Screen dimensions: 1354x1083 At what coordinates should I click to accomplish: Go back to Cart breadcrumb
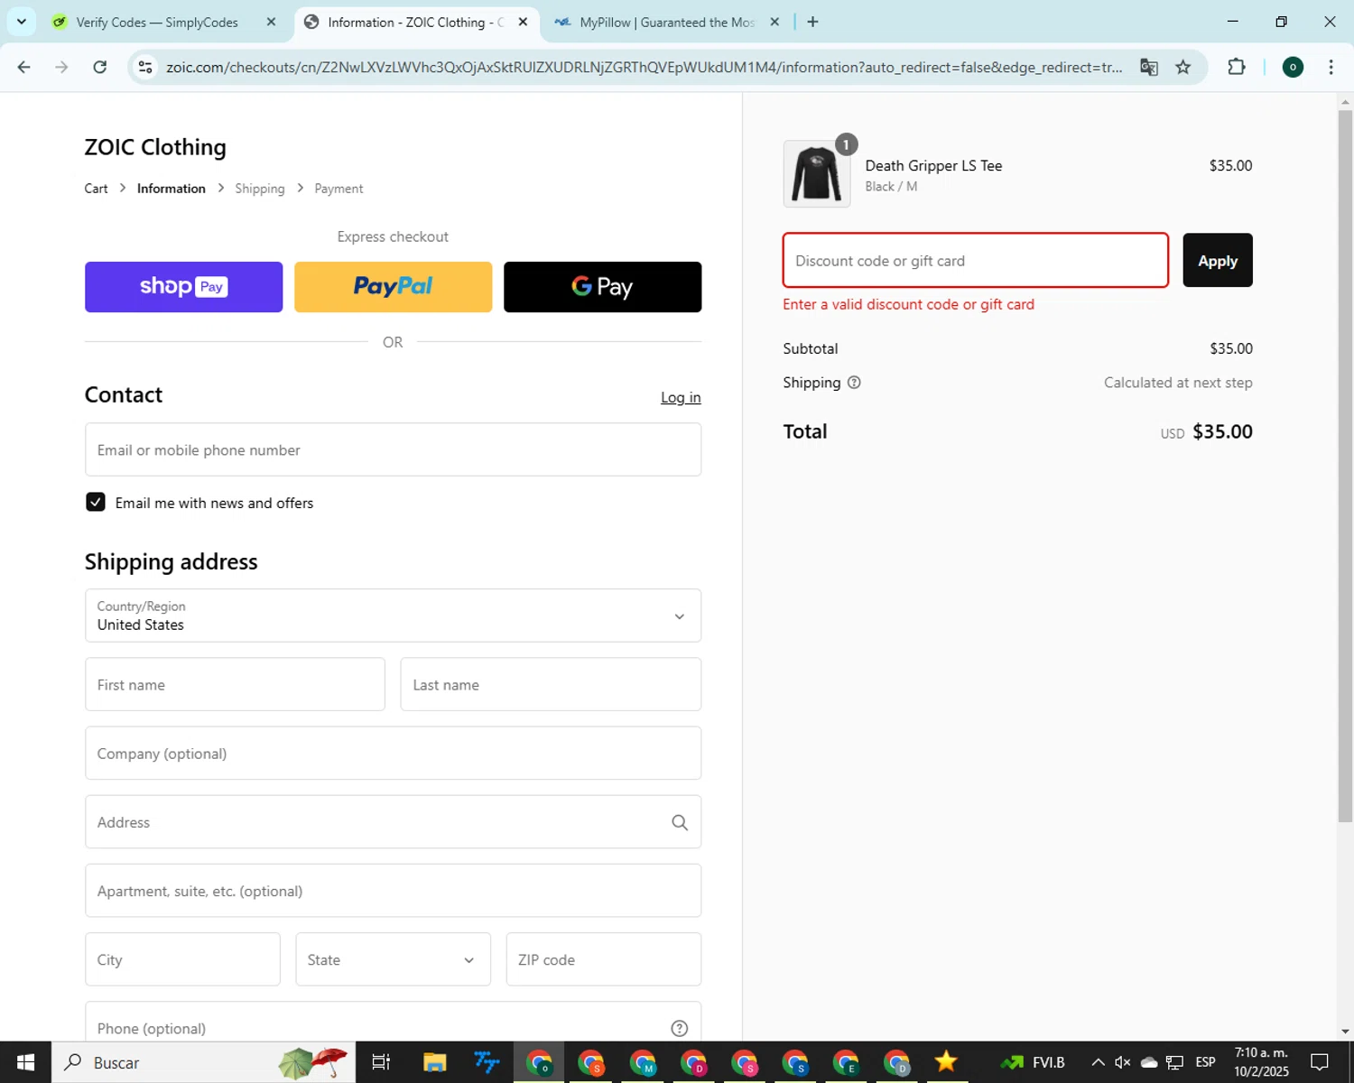click(x=96, y=189)
